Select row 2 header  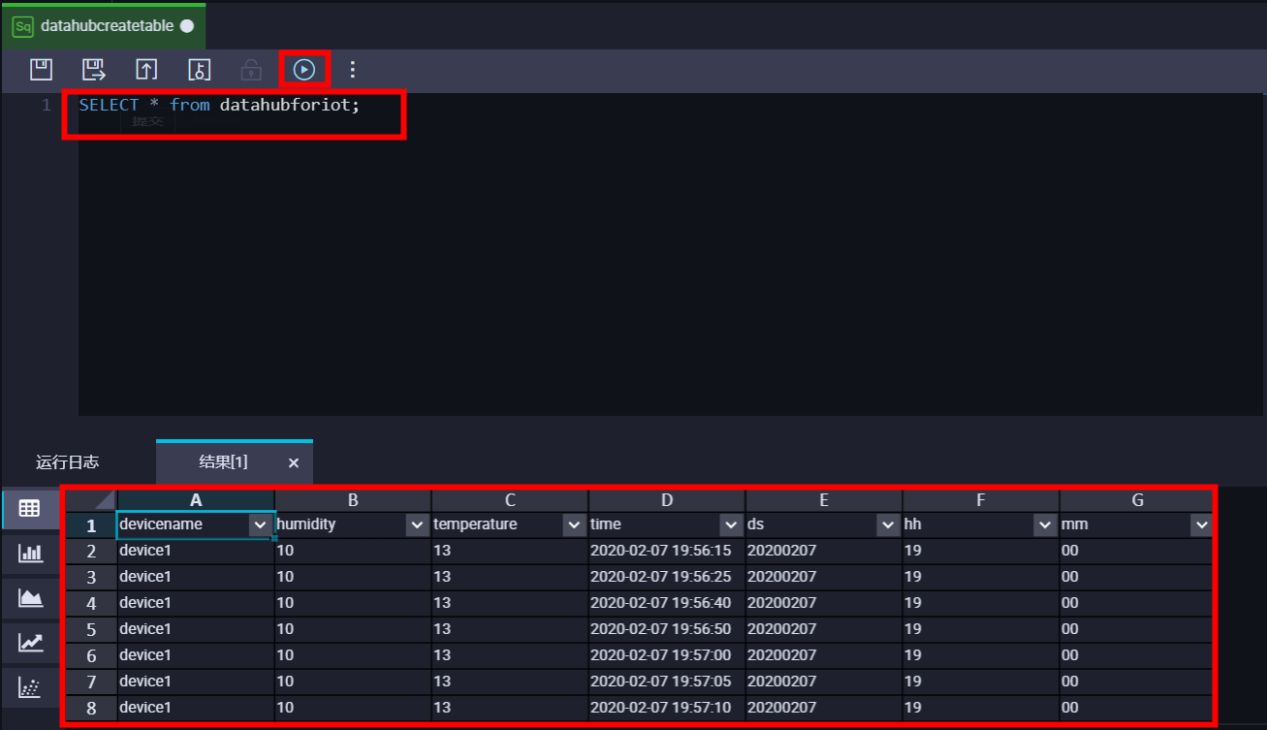pos(91,551)
